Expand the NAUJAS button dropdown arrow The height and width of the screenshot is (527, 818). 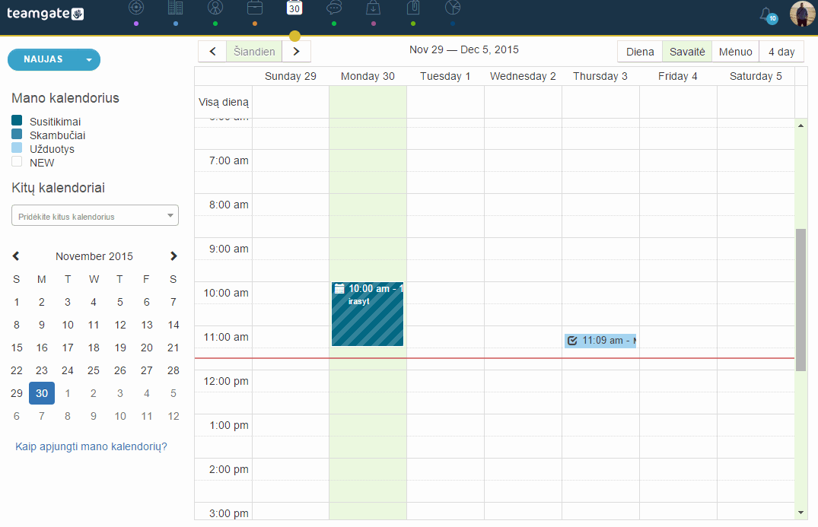[89, 60]
